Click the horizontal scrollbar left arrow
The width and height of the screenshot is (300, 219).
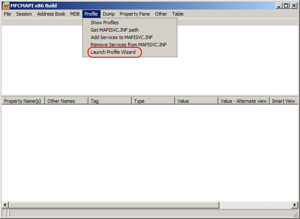coord(5,205)
